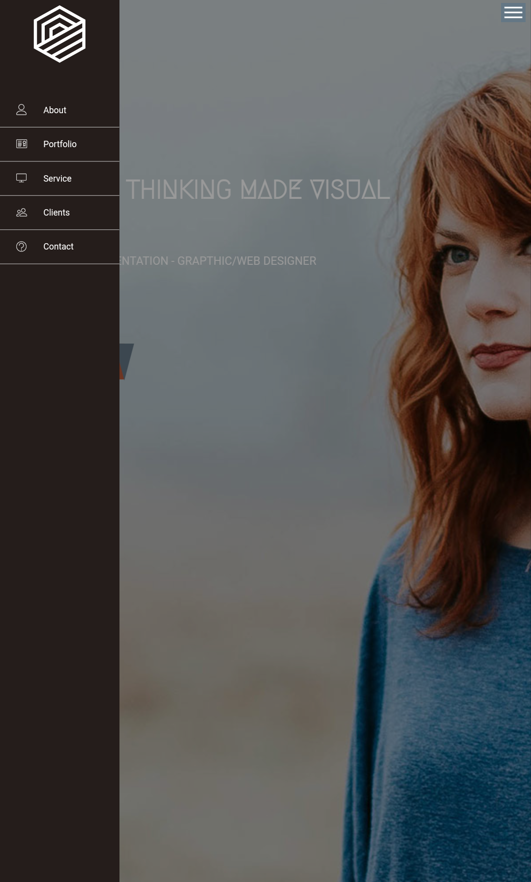
Task: Go to the Portfolio section
Action: 59,144
